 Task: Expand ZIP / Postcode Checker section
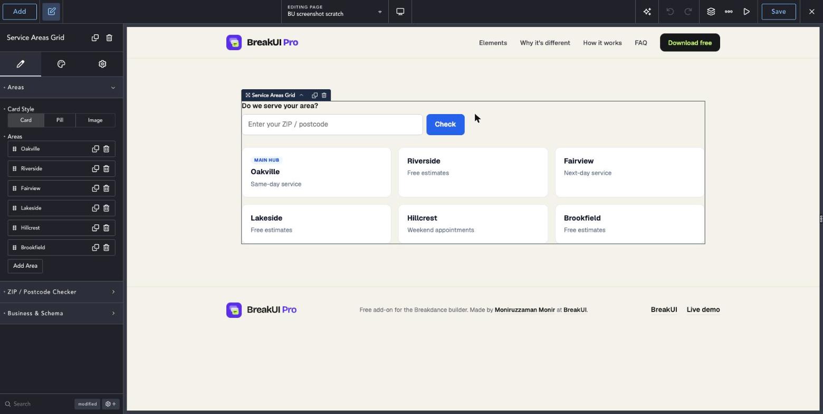tap(61, 292)
